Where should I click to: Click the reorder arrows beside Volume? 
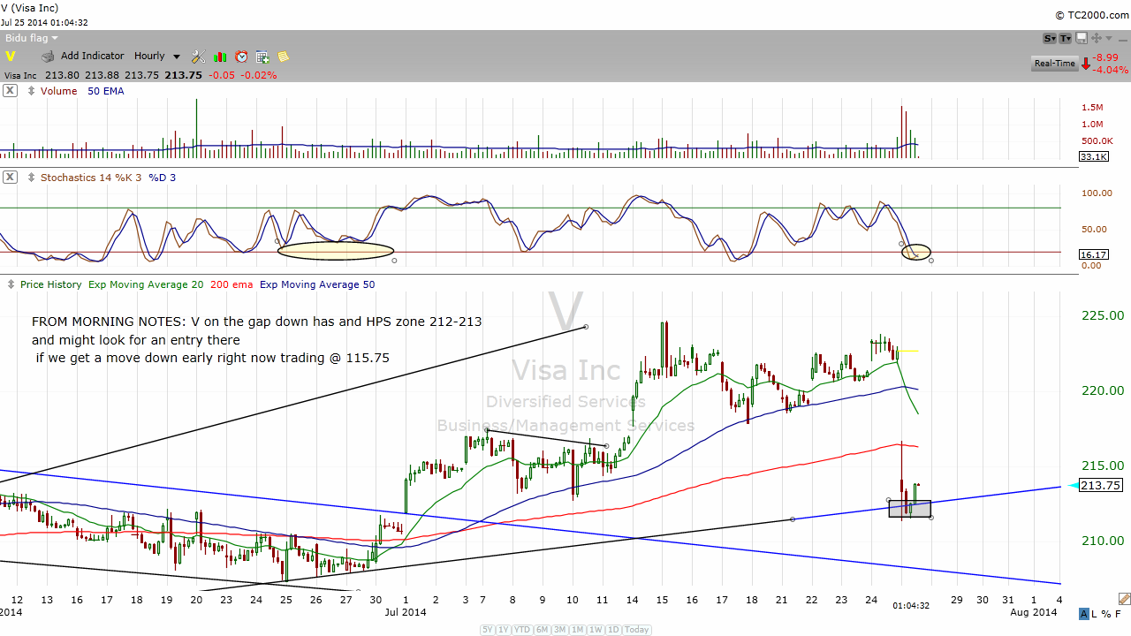pos(32,91)
